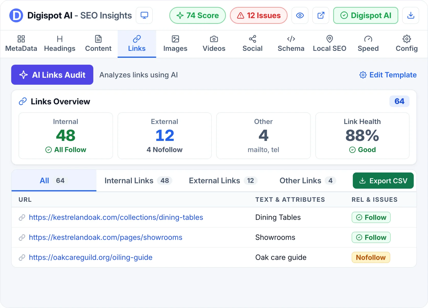Click the Good health status
The height and width of the screenshot is (308, 428).
pos(362,150)
